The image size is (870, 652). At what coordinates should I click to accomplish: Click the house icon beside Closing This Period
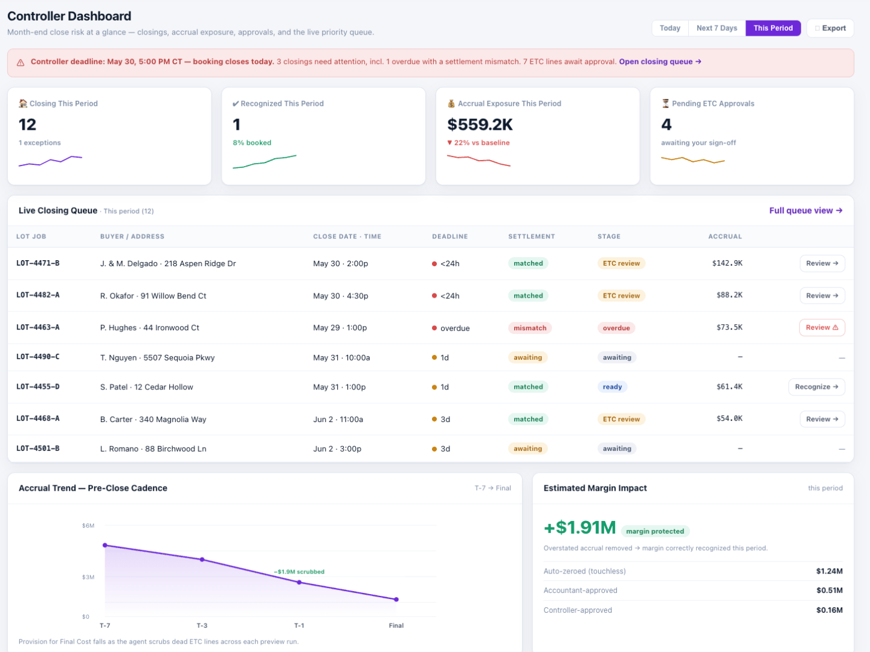pos(23,103)
